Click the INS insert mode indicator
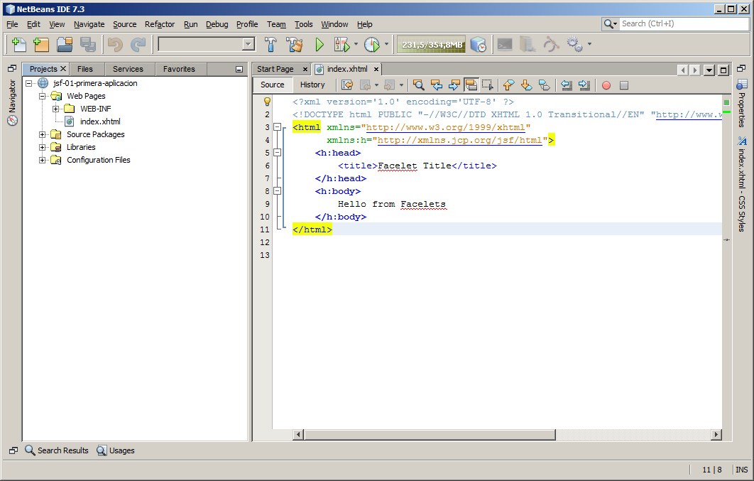This screenshot has width=754, height=481. coord(741,470)
